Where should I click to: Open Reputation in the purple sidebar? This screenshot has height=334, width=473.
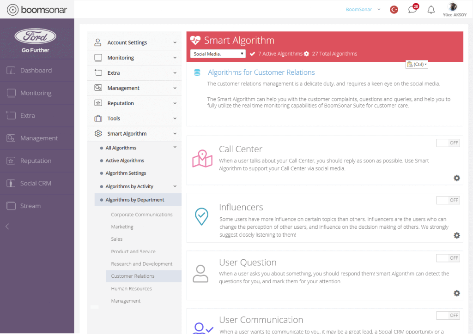(37, 161)
